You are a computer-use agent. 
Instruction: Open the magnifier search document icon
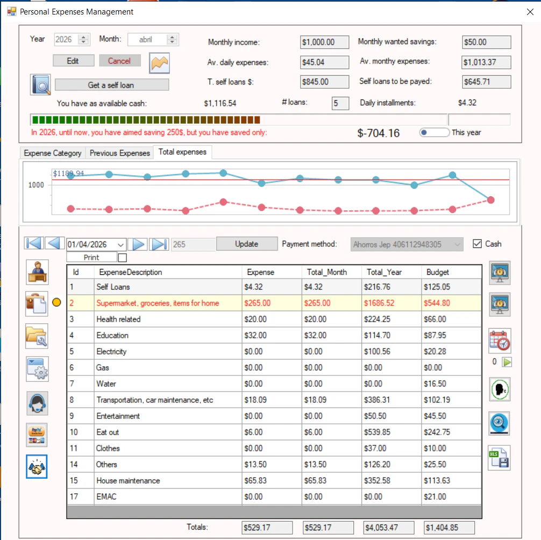tap(40, 84)
